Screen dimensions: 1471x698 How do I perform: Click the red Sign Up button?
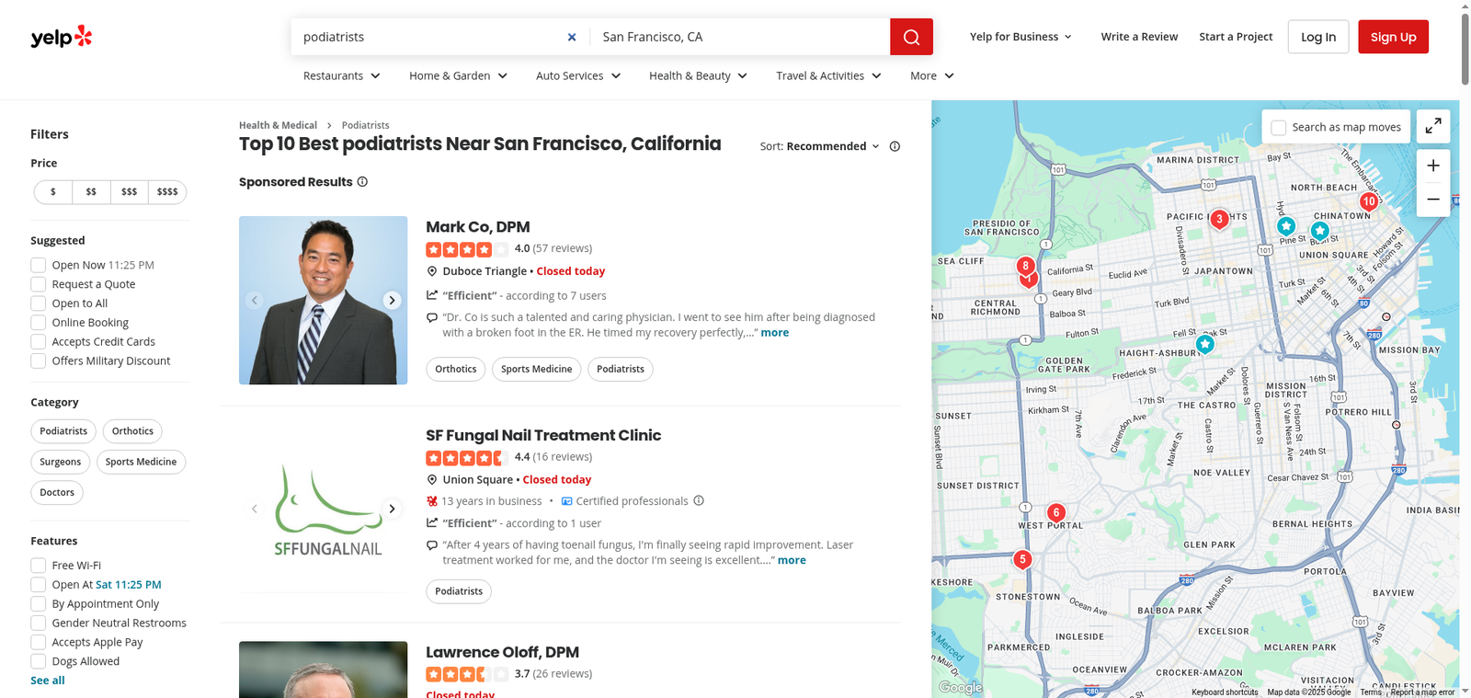point(1393,37)
